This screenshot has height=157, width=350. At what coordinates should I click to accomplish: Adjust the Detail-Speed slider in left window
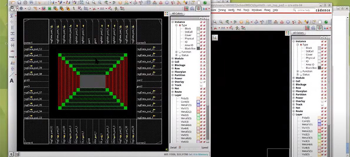pyautogui.click(x=189, y=147)
